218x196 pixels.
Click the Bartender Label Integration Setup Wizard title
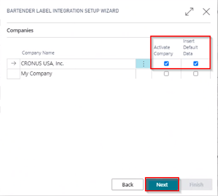pos(63,11)
